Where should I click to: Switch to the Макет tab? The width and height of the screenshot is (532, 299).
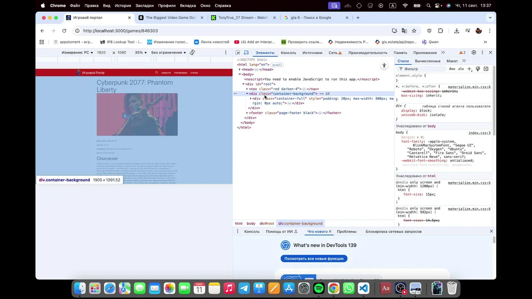[452, 61]
